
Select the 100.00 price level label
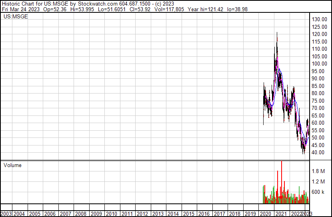(x=320, y=64)
